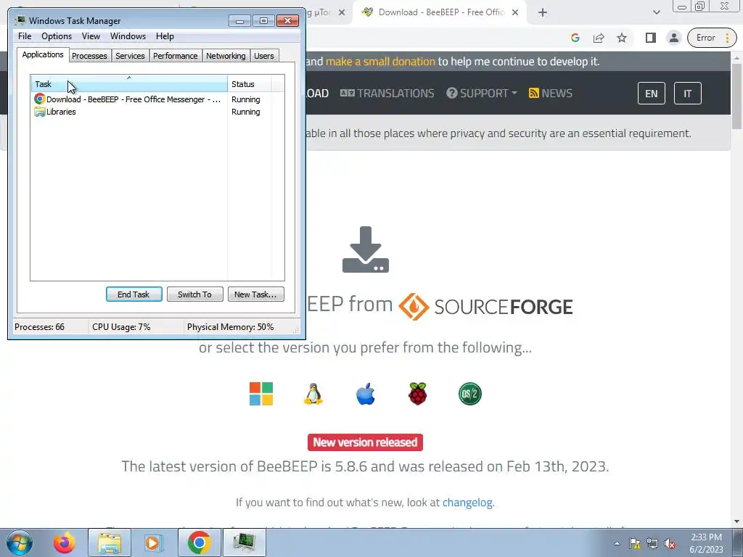This screenshot has height=557, width=743.
Task: Open the SourceForge logo link
Action: 485,307
